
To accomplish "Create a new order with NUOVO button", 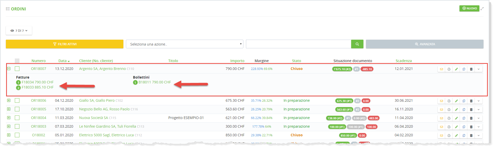I will 469,8.
